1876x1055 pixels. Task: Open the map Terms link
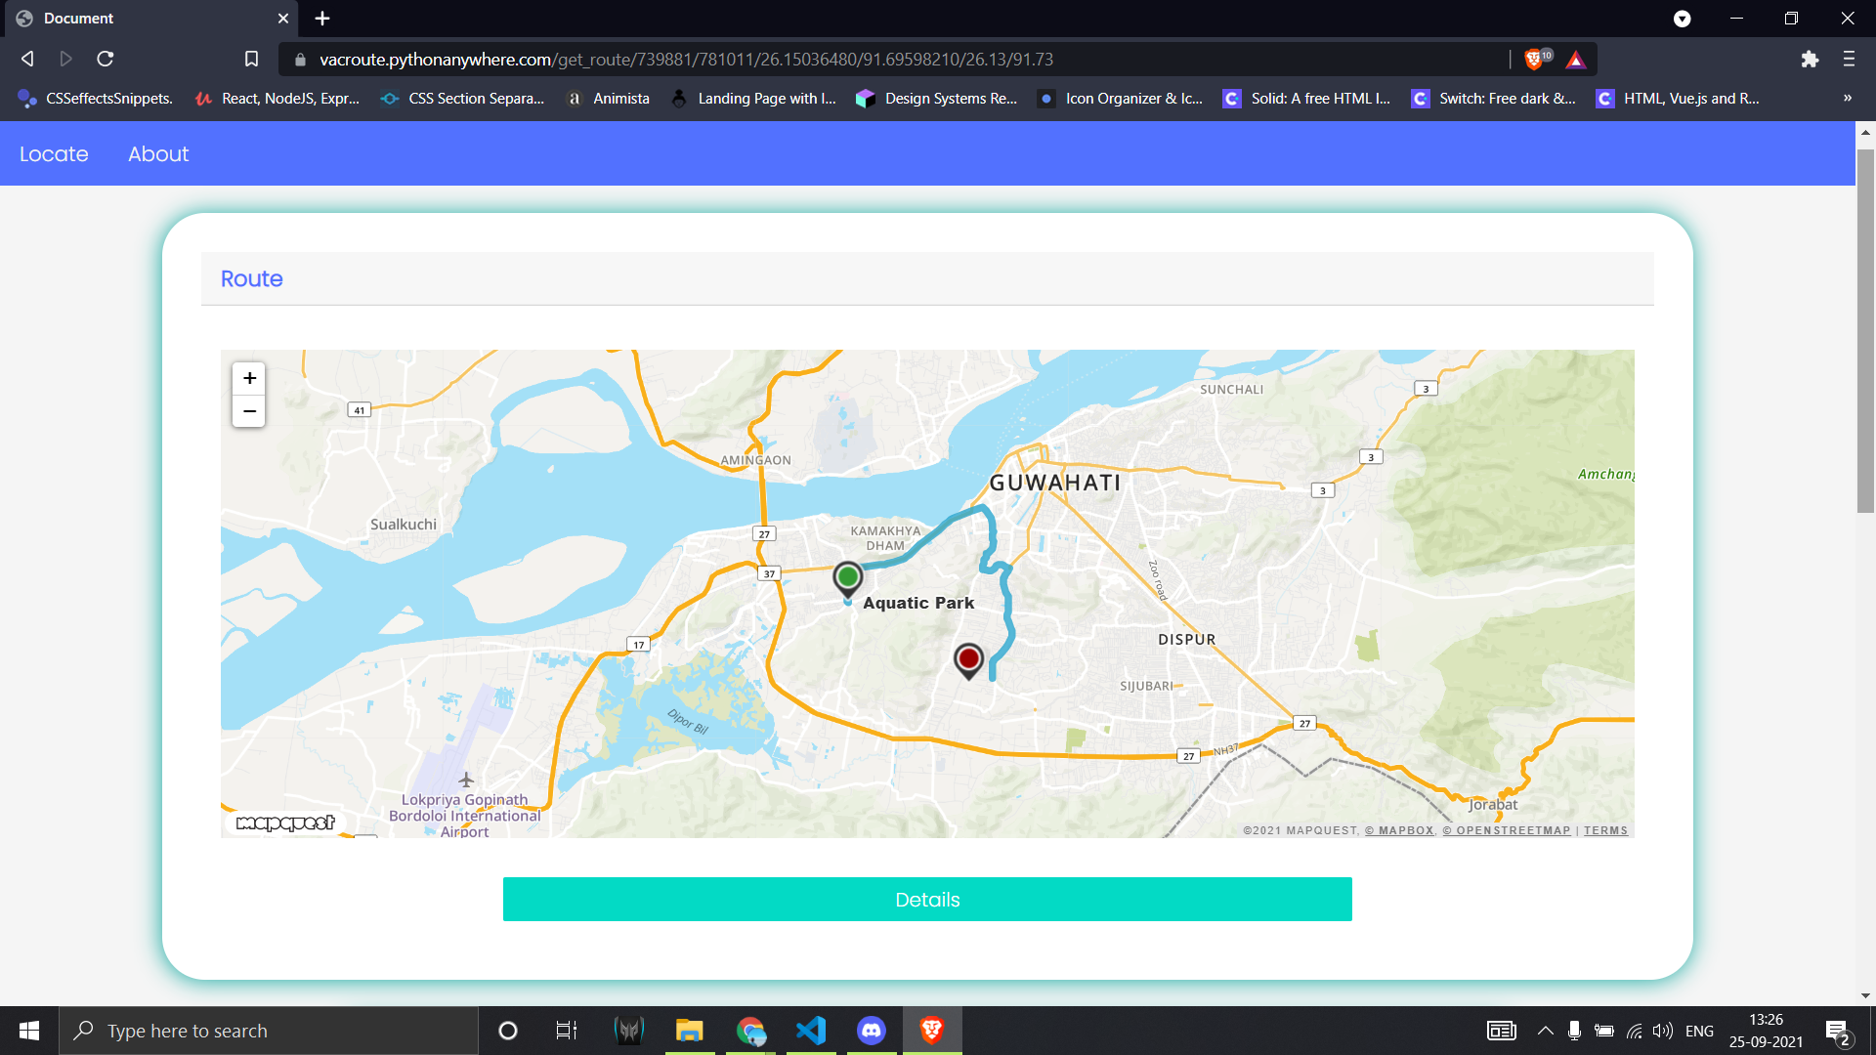point(1605,830)
